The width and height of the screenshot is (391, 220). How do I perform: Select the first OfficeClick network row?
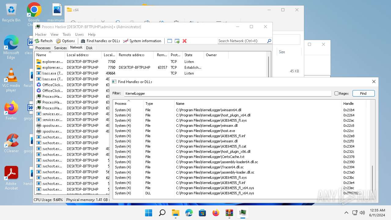click(72, 85)
